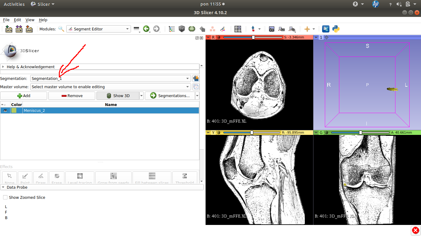
Task: Toggle the Show 3D button
Action: [118, 96]
